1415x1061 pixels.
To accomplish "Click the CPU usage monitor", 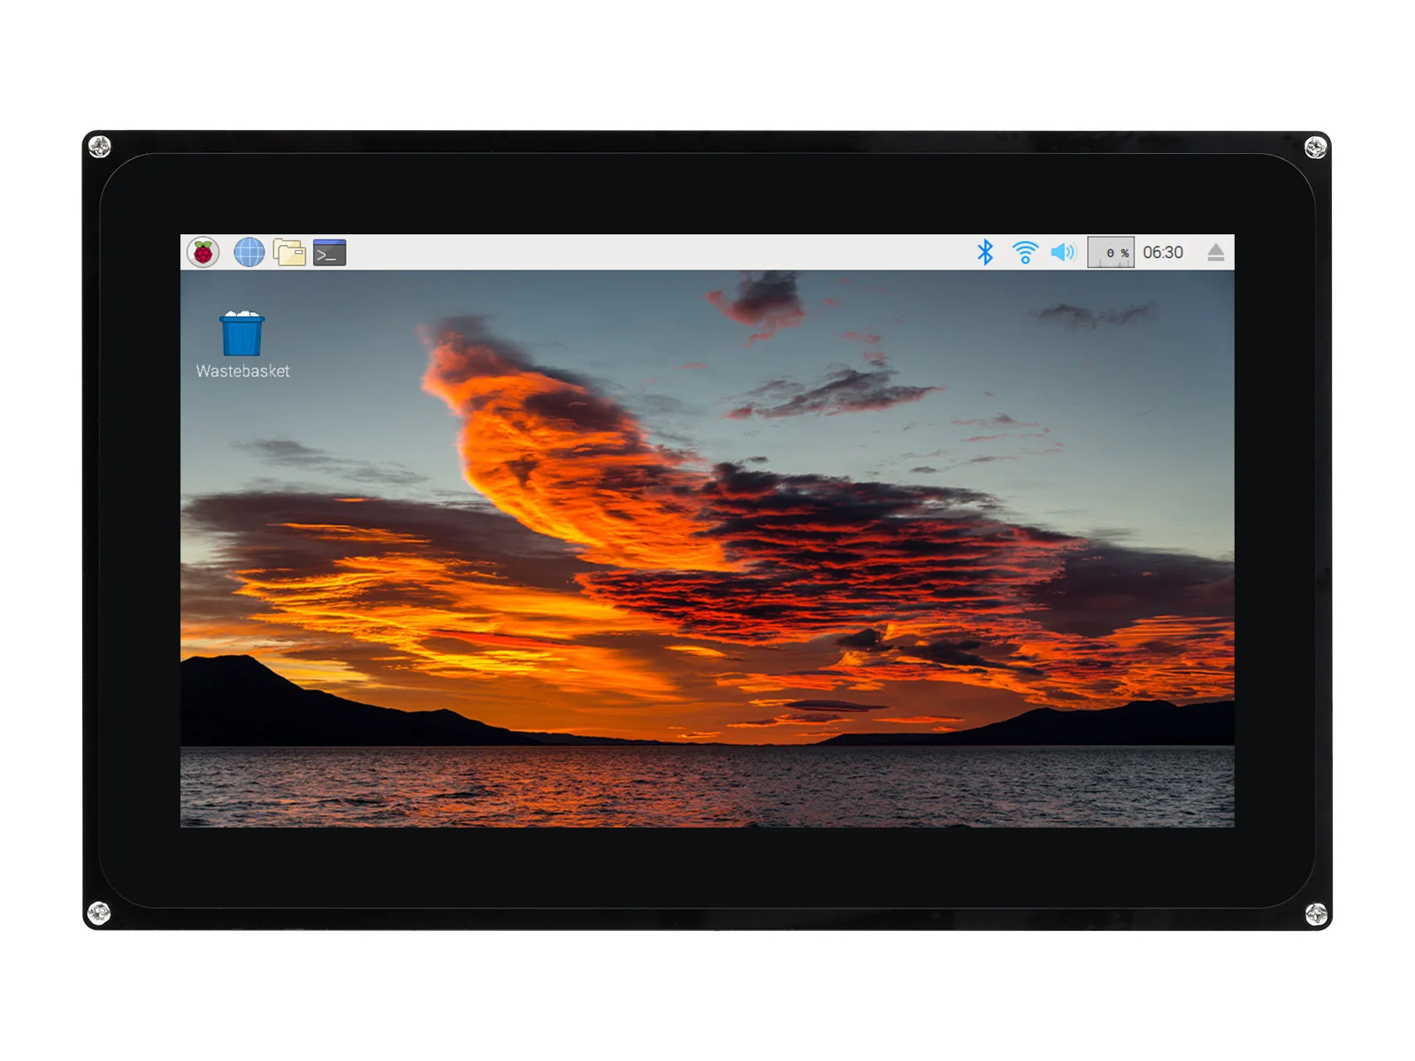I will (1111, 252).
